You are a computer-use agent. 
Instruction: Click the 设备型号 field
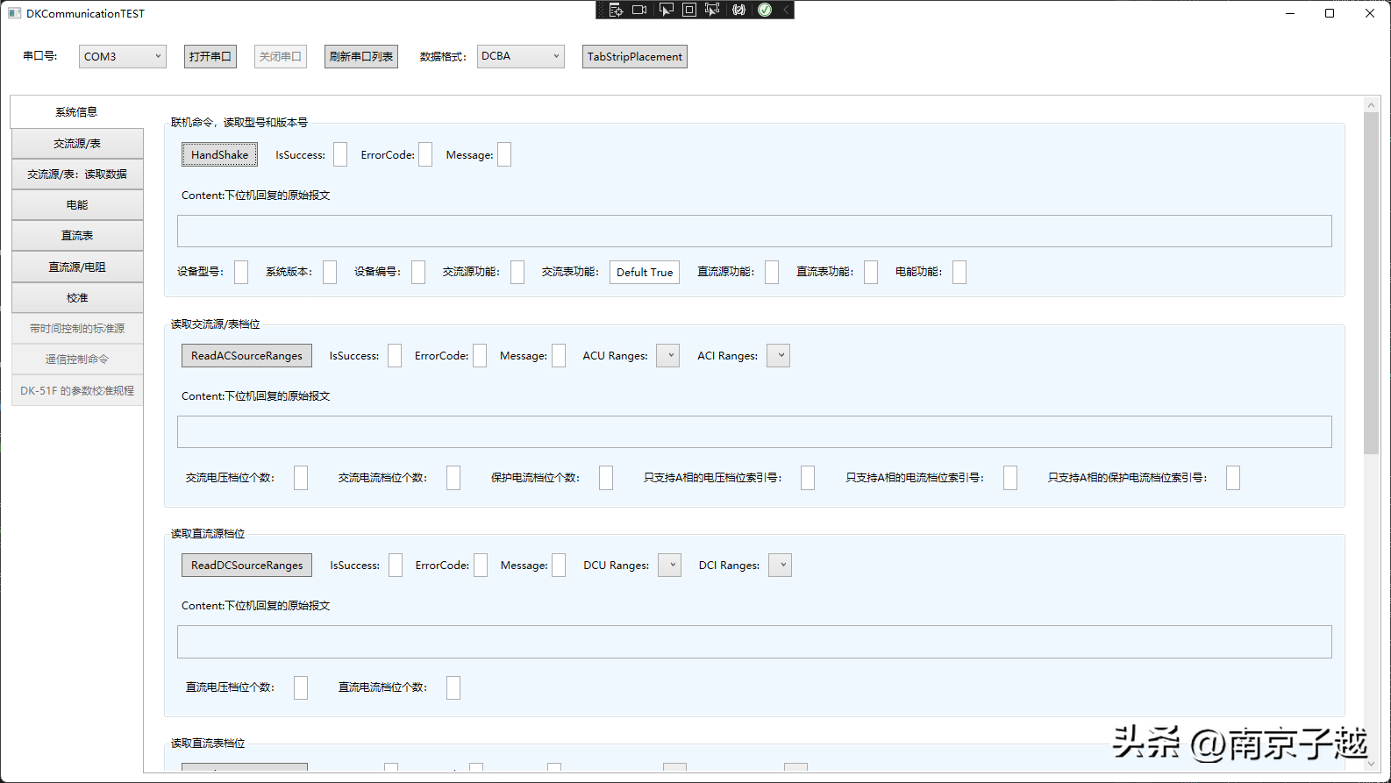point(241,272)
